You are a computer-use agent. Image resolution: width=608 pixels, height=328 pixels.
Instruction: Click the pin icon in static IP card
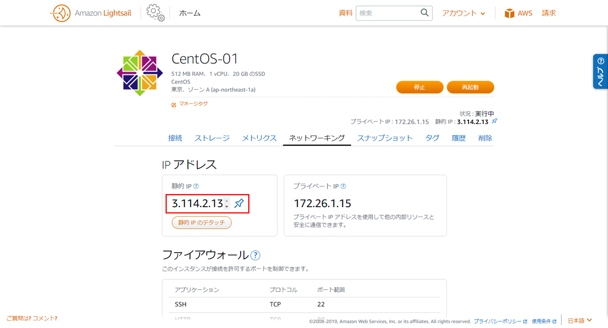pyautogui.click(x=239, y=203)
